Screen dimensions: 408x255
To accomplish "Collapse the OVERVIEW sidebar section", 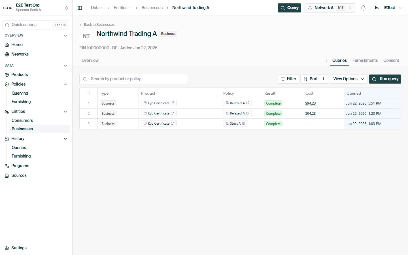I will point(65,36).
